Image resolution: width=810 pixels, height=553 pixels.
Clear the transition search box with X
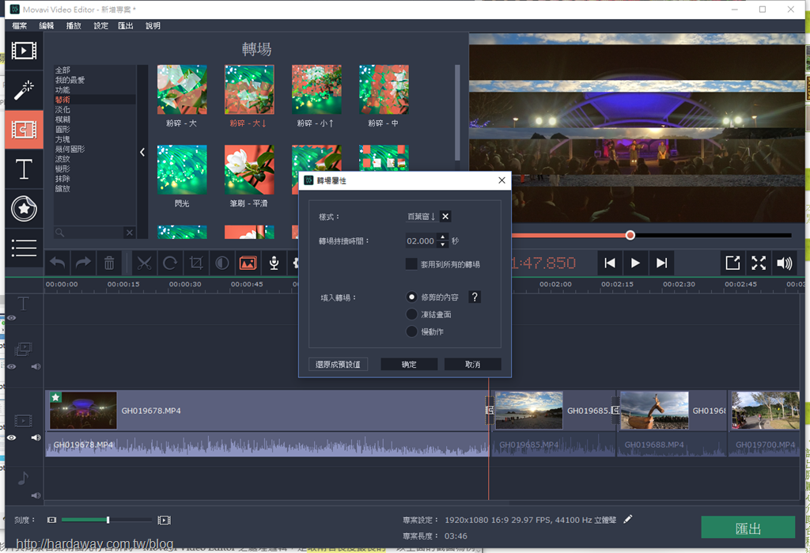(130, 233)
